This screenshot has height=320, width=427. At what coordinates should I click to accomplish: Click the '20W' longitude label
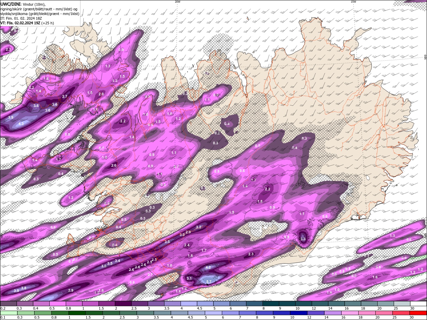(x=177, y=2)
